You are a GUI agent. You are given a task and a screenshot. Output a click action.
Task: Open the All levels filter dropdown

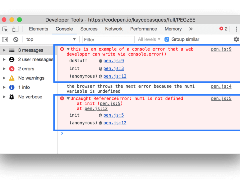click(149, 39)
